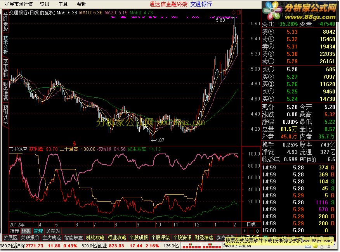This screenshot has width=340, height=252.
Task: Click the 买① row at 5.28
Action: tap(298, 69)
